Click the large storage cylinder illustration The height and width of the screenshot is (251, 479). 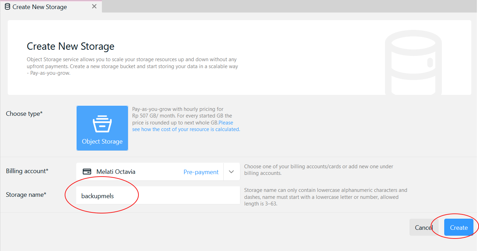[x=413, y=63]
